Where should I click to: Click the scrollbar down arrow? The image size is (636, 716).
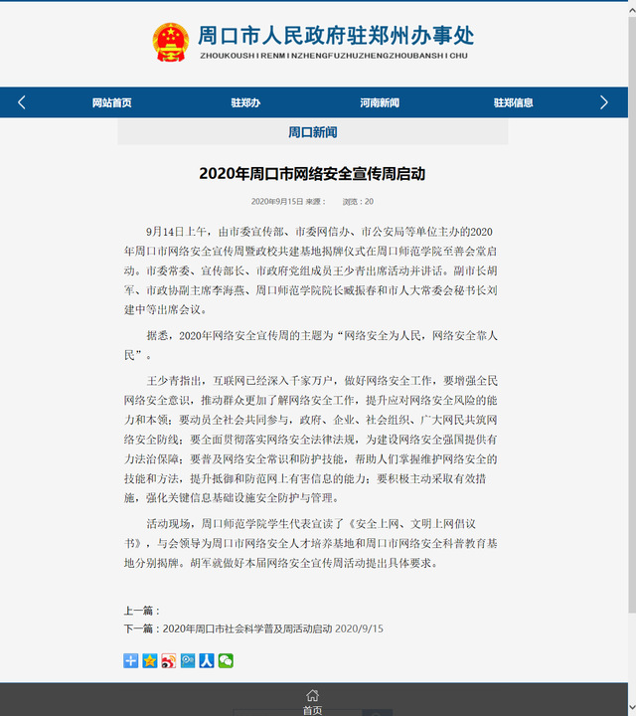pyautogui.click(x=632, y=705)
